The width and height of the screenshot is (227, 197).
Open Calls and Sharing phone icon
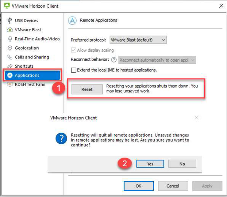click(10, 57)
